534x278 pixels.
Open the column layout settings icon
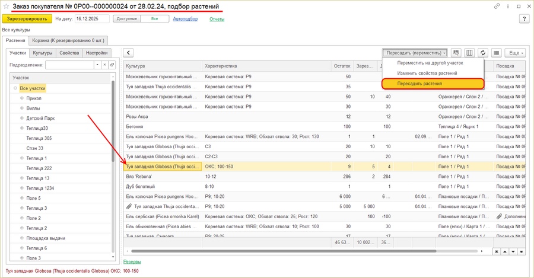[x=470, y=53]
